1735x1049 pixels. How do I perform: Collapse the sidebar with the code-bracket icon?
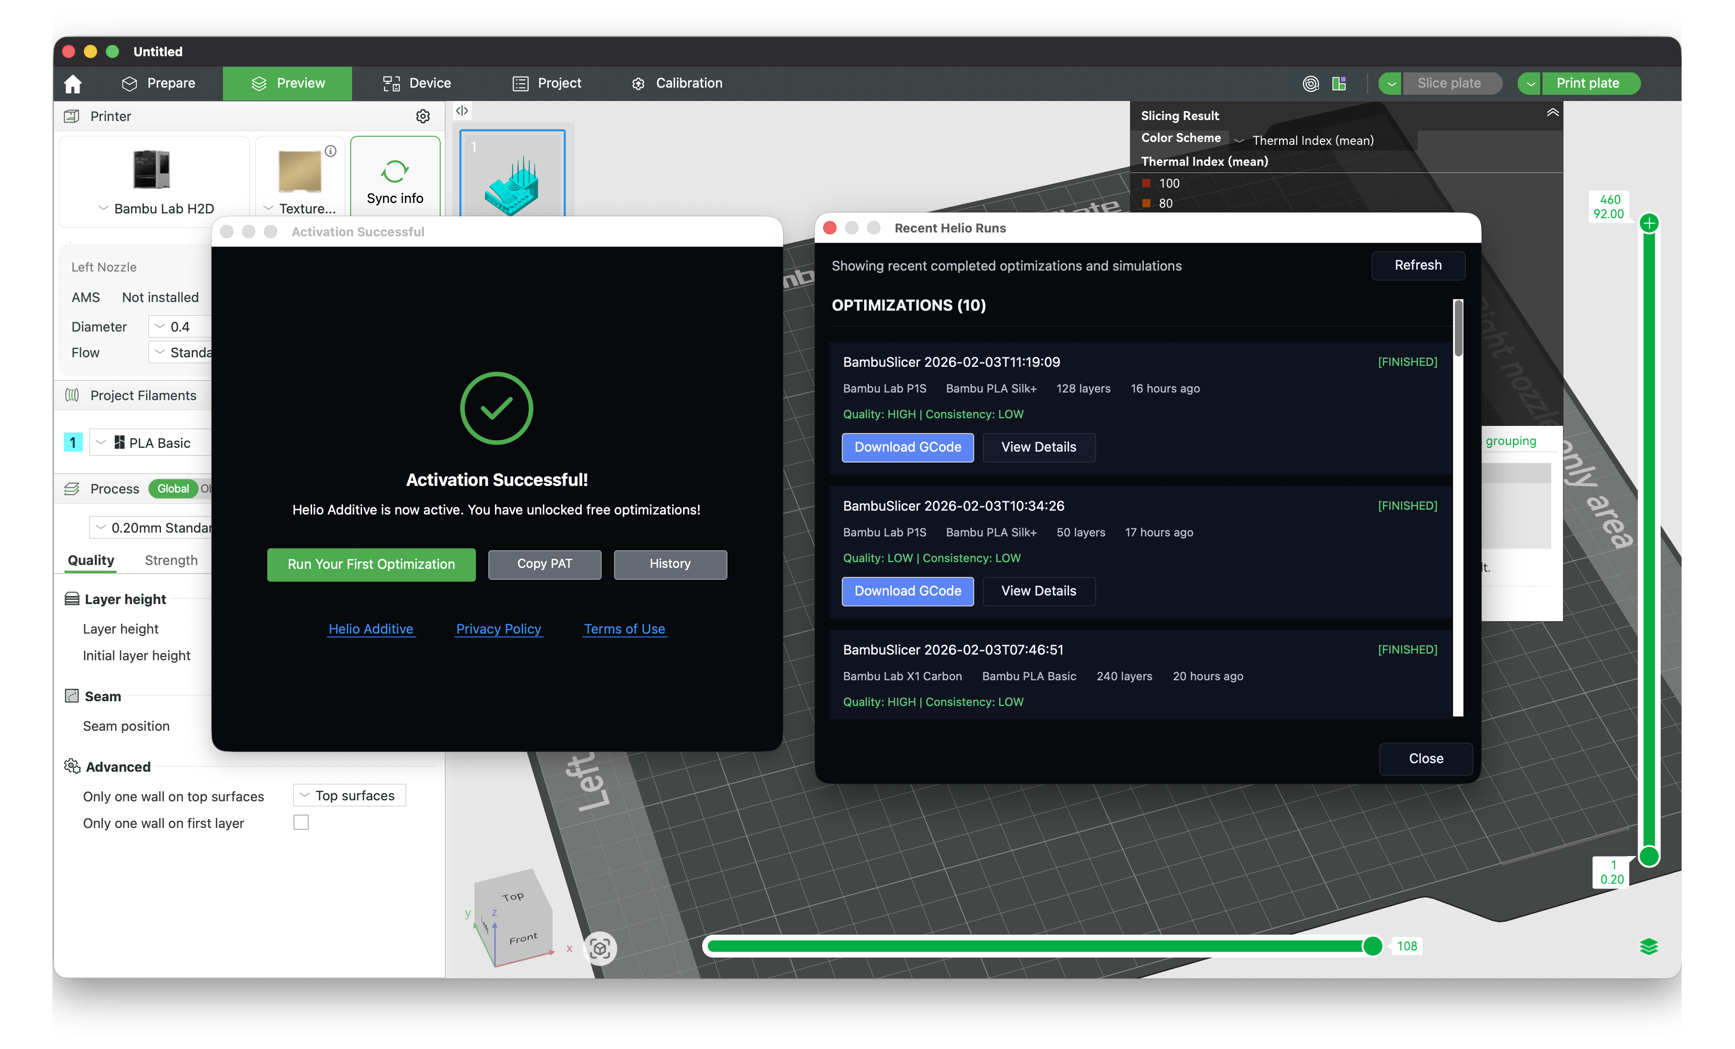[x=462, y=111]
